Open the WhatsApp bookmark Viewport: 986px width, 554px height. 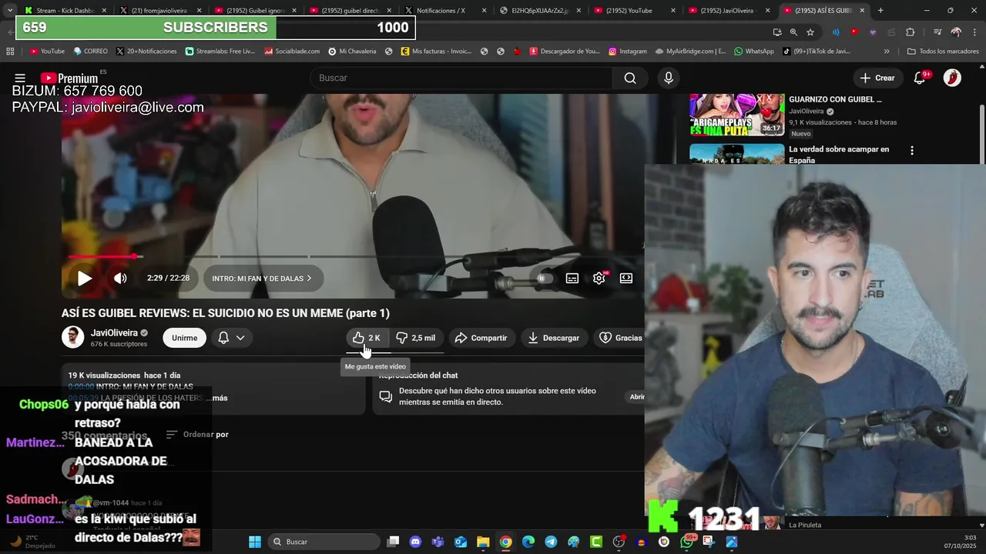click(x=753, y=52)
